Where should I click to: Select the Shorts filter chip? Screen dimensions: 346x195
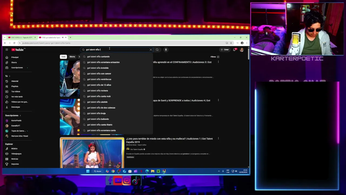click(x=72, y=57)
